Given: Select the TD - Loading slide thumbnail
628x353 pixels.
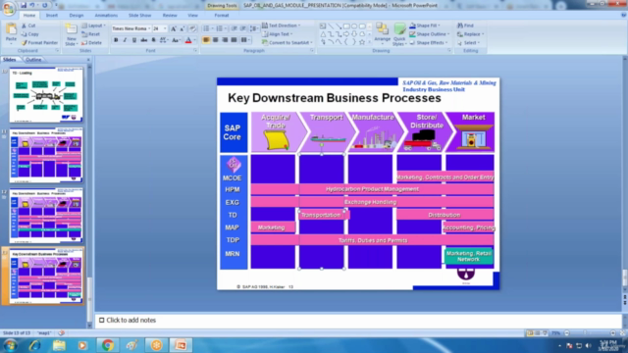Looking at the screenshot, I should pyautogui.click(x=46, y=95).
